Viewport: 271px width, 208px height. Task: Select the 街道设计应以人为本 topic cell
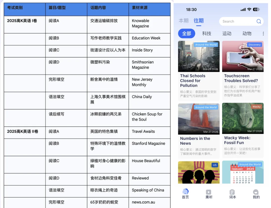click(x=108, y=51)
